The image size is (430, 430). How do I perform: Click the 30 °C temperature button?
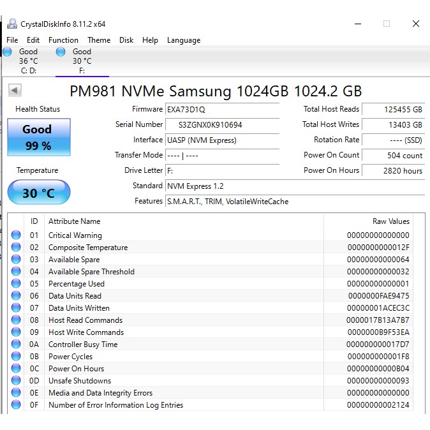[x=39, y=192]
